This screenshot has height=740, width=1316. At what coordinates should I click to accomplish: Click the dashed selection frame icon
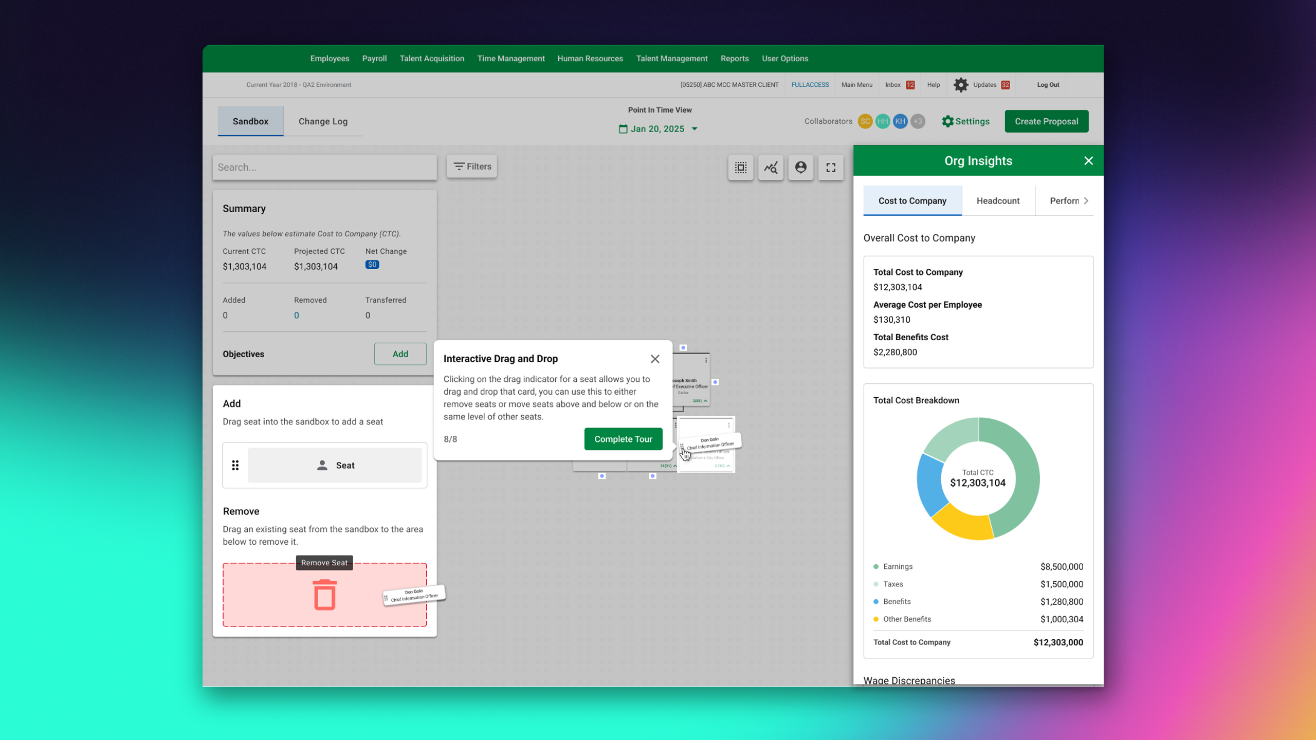(740, 167)
